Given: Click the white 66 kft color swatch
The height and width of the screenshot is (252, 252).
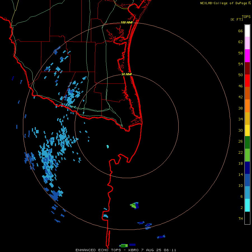Looking at the screenshot, I should (x=247, y=31).
